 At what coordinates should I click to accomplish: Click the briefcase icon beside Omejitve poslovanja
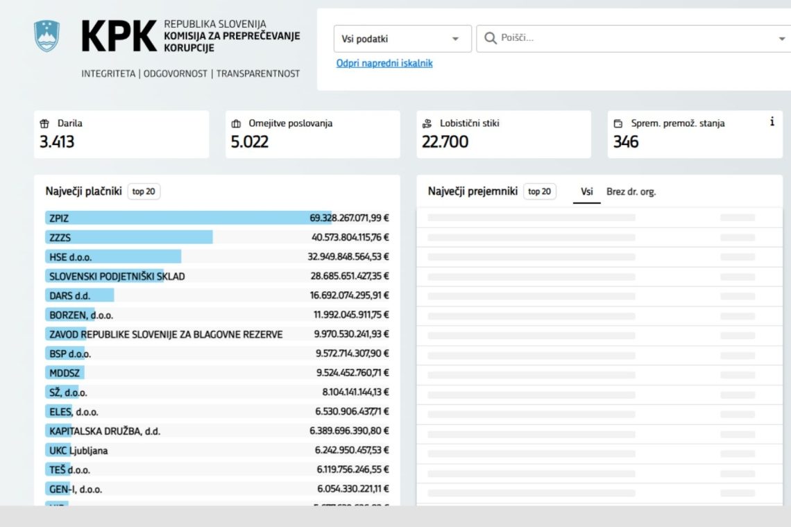[236, 123]
